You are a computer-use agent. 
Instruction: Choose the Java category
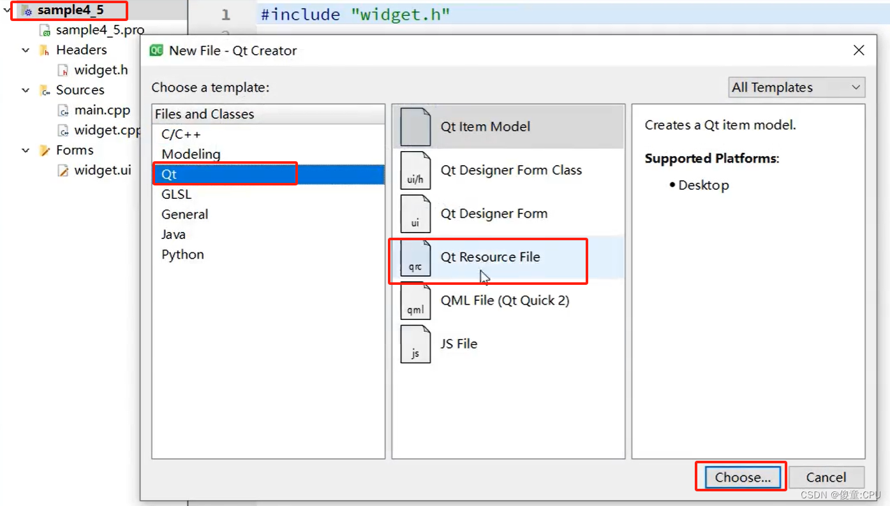point(268,235)
